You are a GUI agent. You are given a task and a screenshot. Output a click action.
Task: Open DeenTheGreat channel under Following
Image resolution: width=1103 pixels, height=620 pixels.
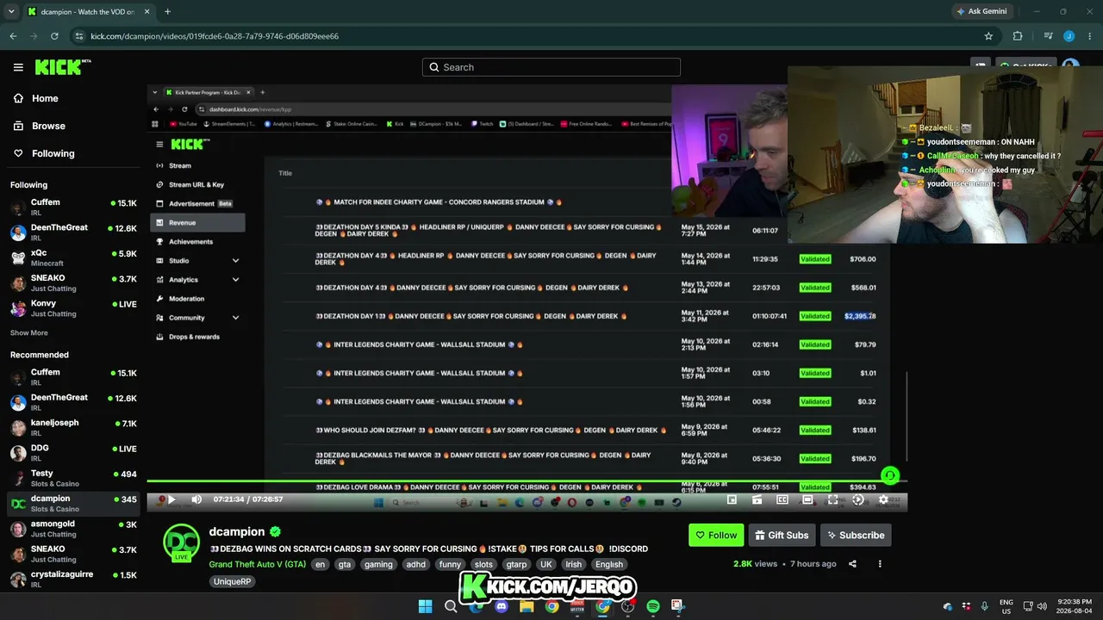[73, 232]
